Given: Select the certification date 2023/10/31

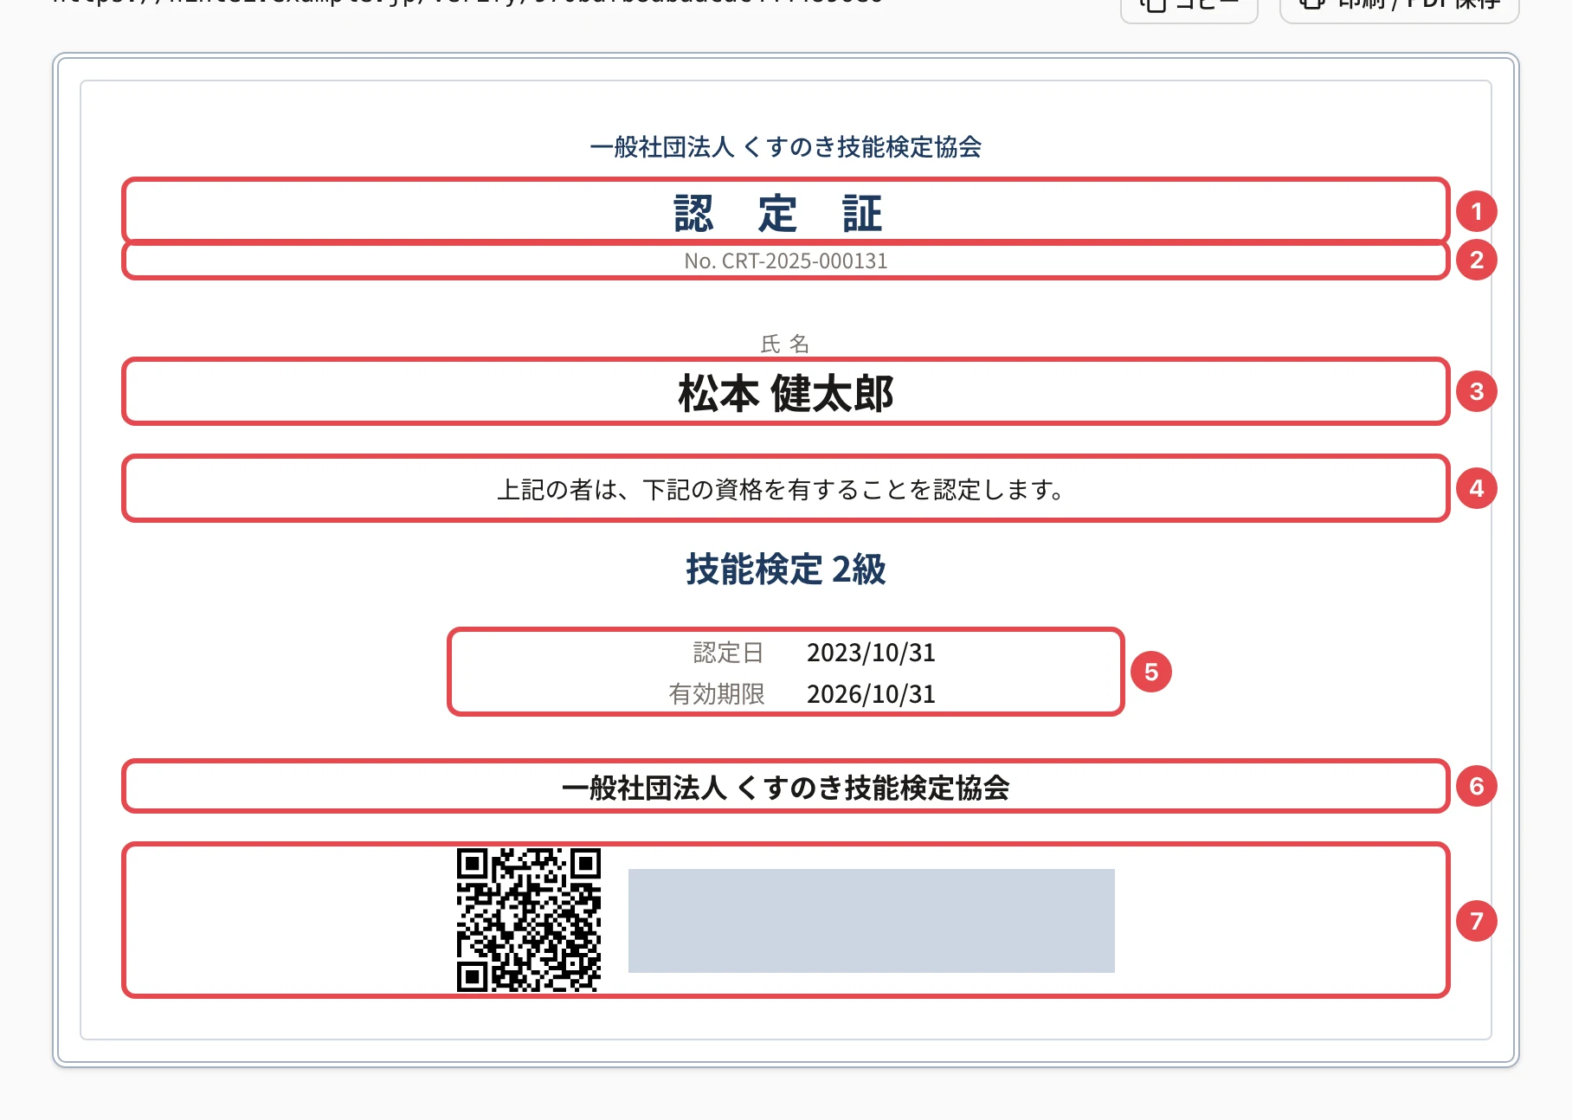Looking at the screenshot, I should point(871,653).
